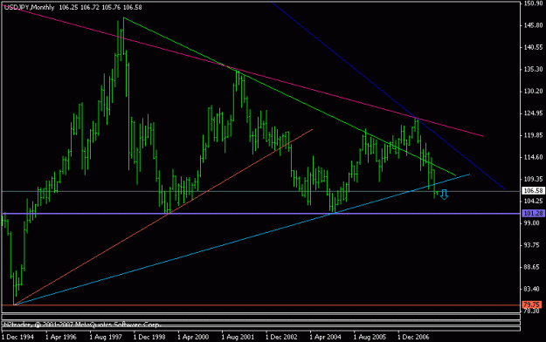Image resolution: width=546 pixels, height=342 pixels.
Task: Click the 135.30 price axis label
Action: (x=533, y=69)
